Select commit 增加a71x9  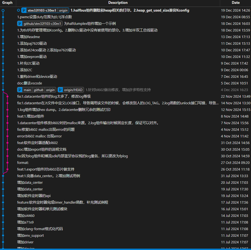(x=25, y=222)
